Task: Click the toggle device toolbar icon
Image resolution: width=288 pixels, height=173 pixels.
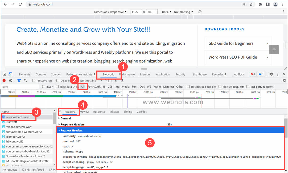Action: [10, 74]
